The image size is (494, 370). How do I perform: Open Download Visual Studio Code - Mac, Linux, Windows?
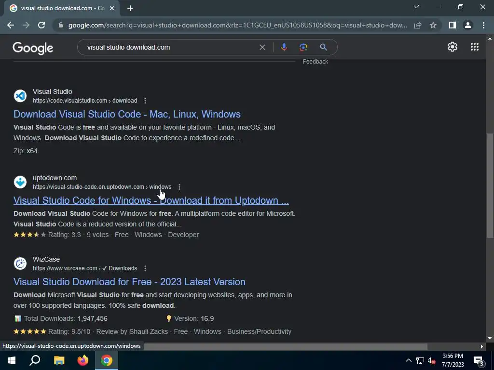127,114
